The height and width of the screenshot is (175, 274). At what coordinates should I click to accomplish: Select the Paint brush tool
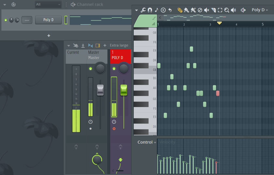click(186, 10)
